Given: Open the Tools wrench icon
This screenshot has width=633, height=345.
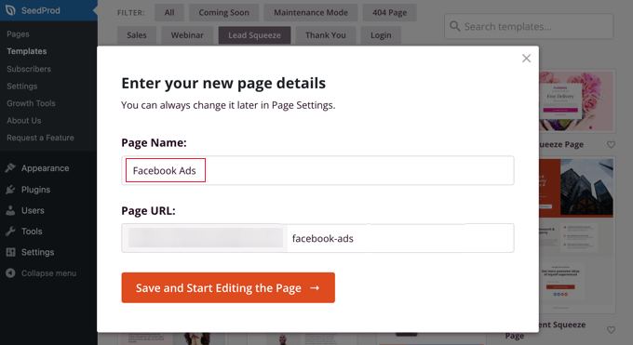Looking at the screenshot, I should pos(10,232).
